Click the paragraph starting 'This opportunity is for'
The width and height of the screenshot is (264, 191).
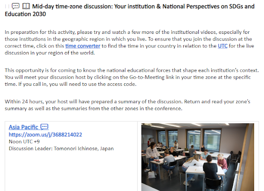132,77
